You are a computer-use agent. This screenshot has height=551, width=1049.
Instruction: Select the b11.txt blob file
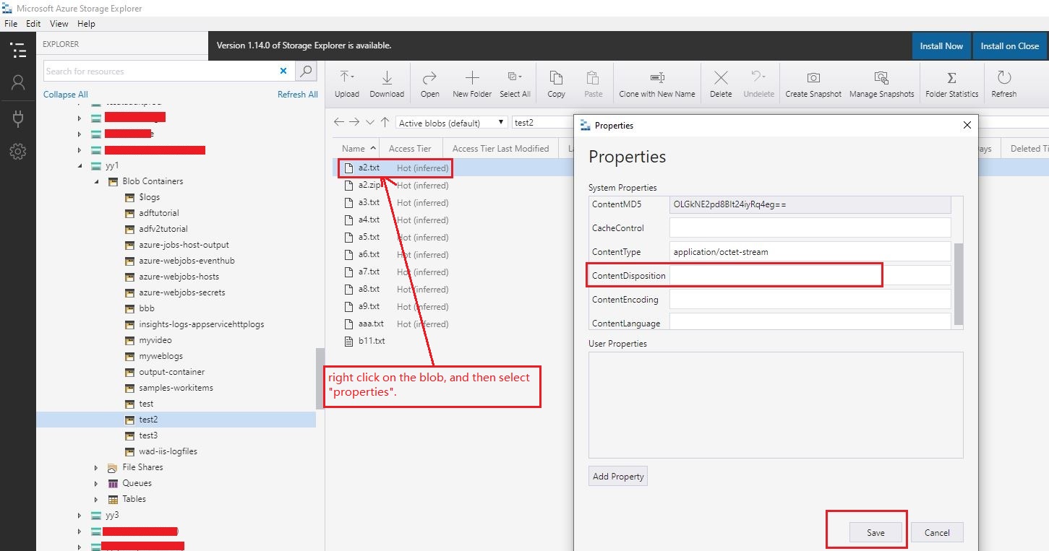(372, 341)
